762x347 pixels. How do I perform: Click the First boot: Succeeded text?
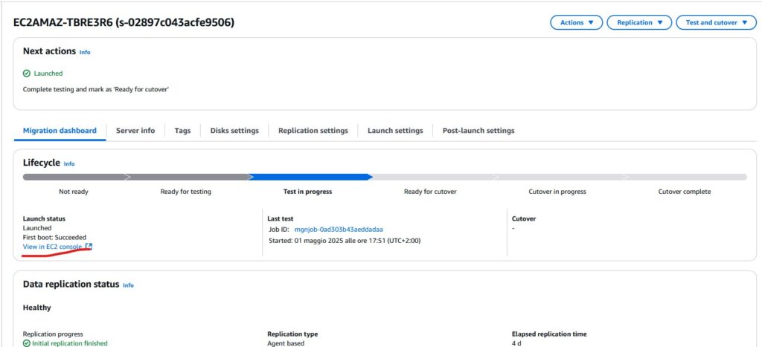coord(54,237)
